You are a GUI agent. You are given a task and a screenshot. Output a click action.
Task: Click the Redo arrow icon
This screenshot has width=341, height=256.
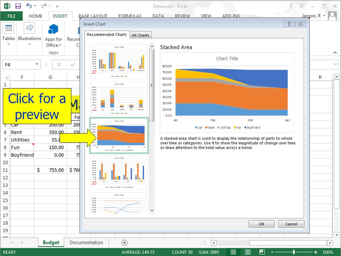(44, 6)
